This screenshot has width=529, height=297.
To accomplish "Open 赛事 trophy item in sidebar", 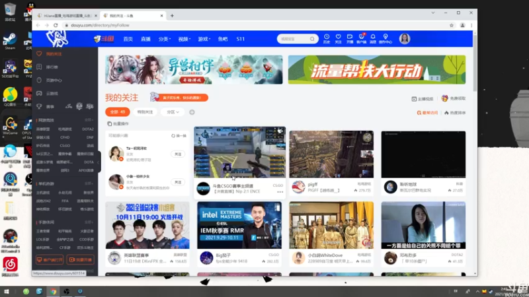I will point(46,106).
